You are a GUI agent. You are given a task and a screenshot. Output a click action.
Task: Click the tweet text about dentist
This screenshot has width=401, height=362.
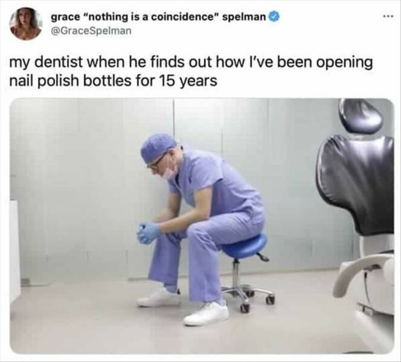[191, 71]
